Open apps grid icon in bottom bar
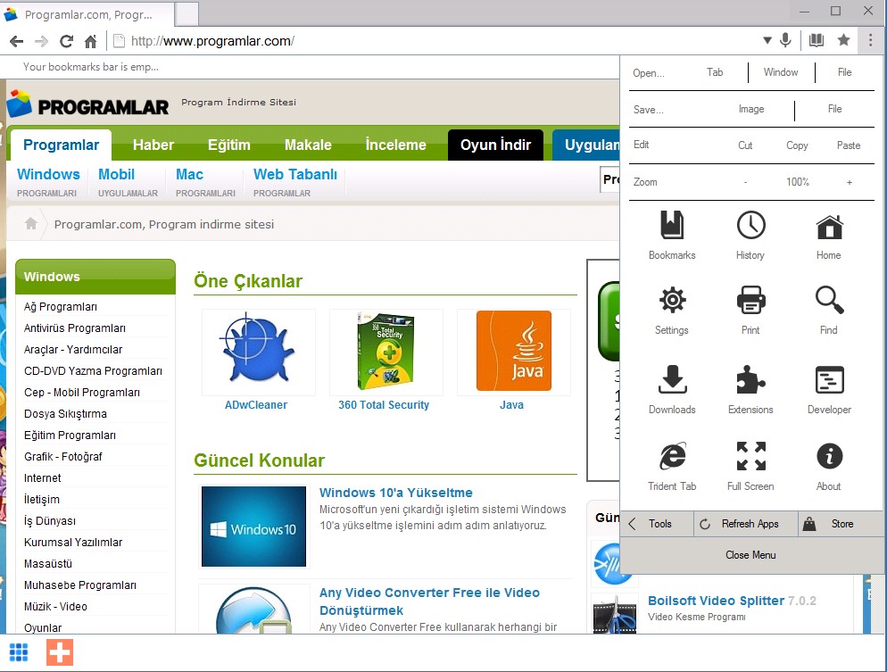The image size is (887, 672). (x=19, y=652)
